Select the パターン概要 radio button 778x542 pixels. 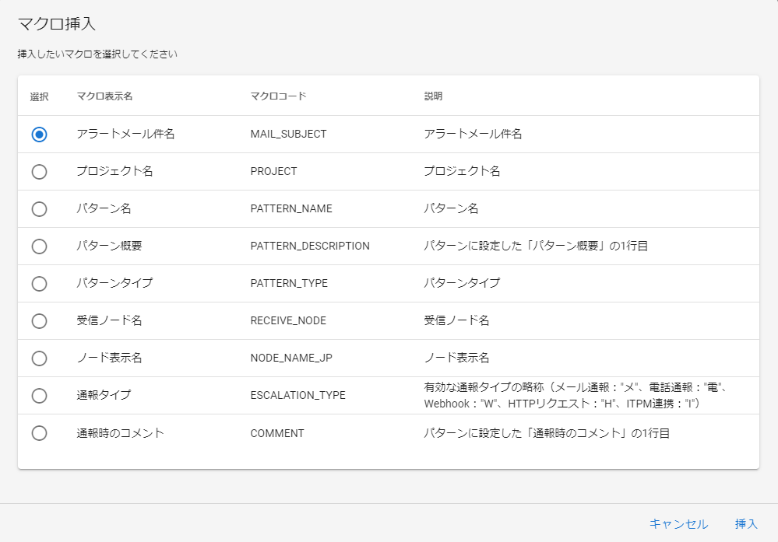(x=40, y=246)
